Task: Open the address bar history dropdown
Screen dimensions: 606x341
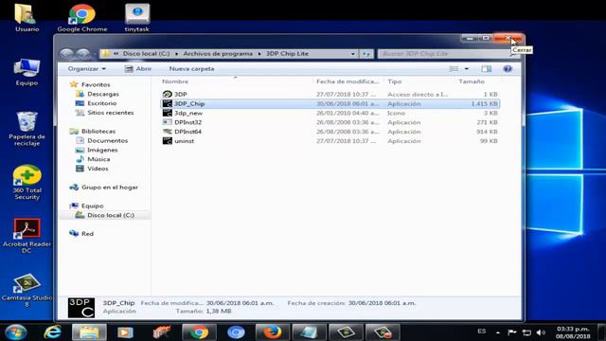Action: (352, 54)
